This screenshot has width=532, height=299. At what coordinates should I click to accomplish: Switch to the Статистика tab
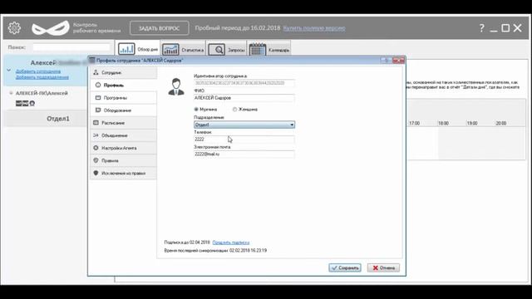click(x=183, y=50)
